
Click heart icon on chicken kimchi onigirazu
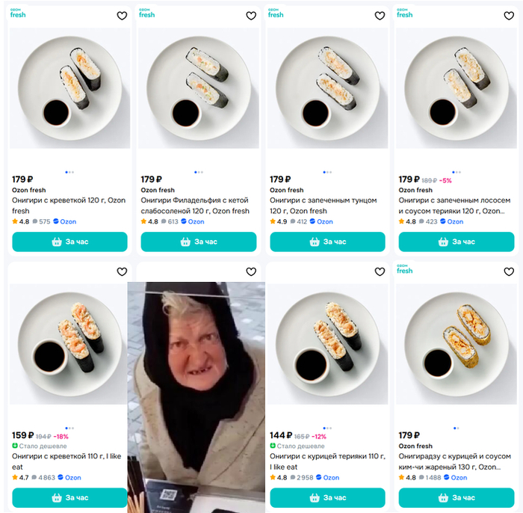tap(509, 272)
